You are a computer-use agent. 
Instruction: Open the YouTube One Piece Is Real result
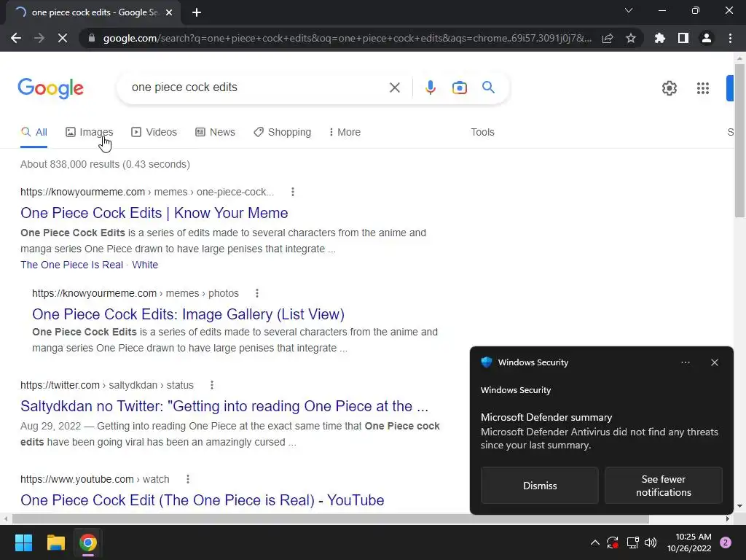coord(203,500)
